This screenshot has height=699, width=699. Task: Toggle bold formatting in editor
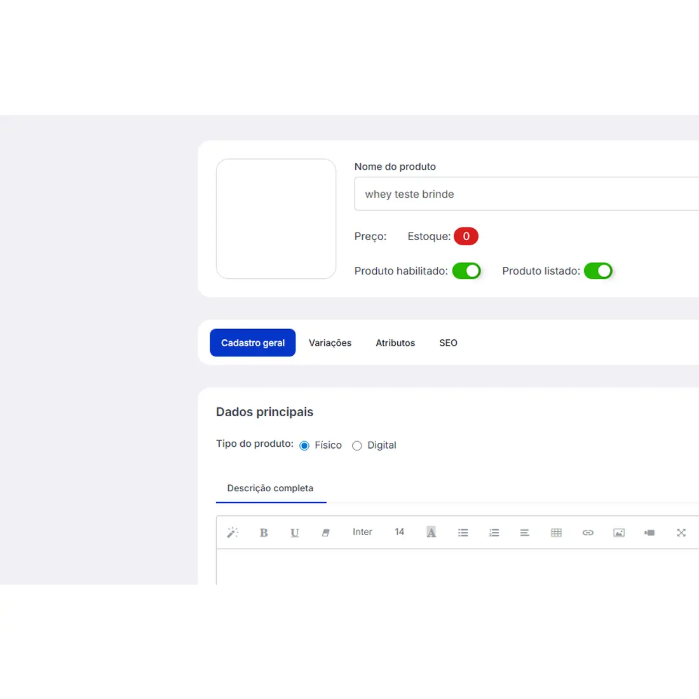[264, 533]
